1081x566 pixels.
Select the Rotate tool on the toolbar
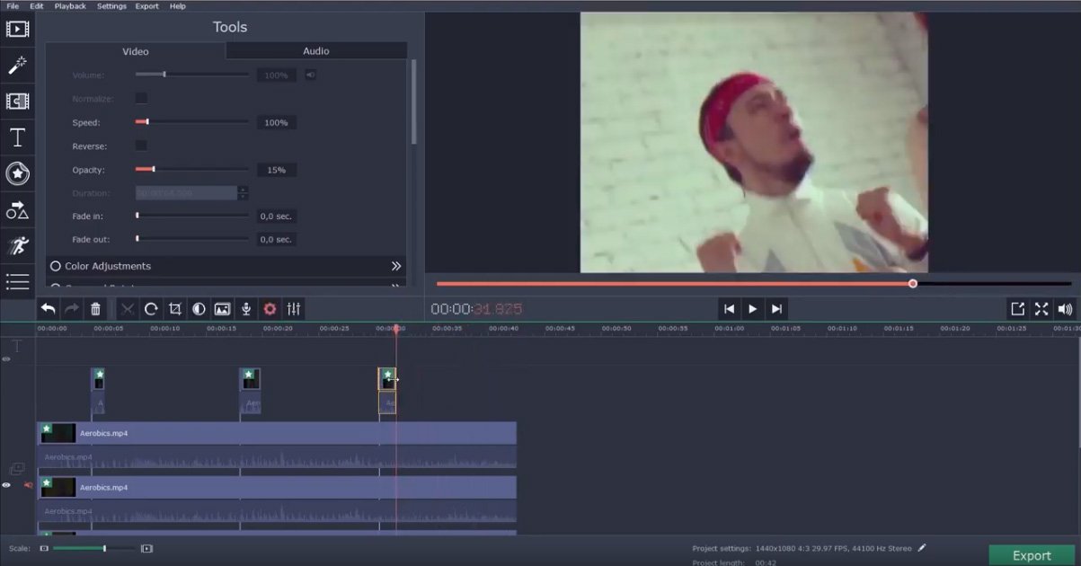coord(150,308)
